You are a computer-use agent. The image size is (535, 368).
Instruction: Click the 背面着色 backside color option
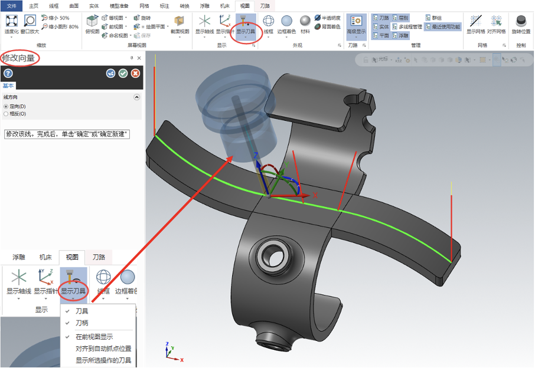point(328,27)
